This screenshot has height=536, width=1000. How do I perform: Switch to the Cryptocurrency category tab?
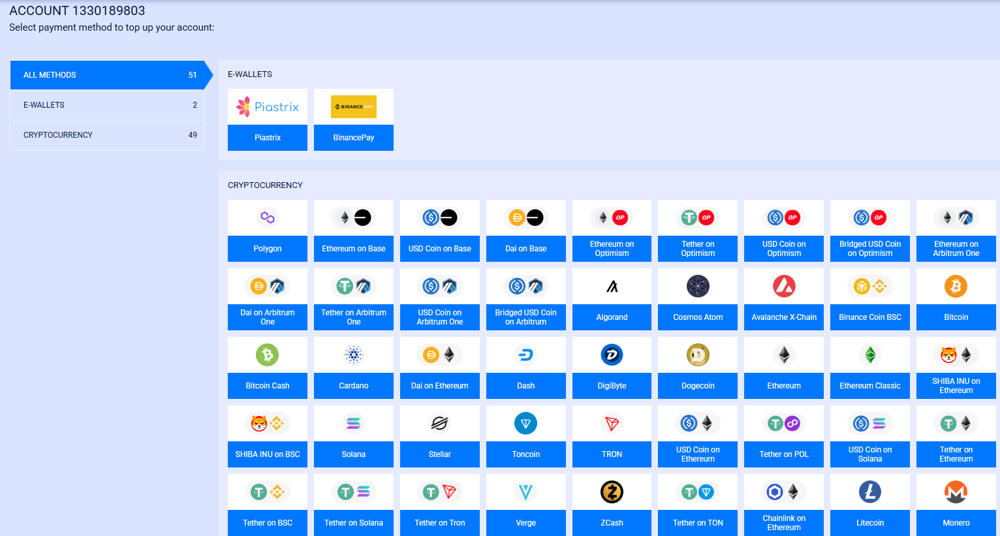click(107, 135)
